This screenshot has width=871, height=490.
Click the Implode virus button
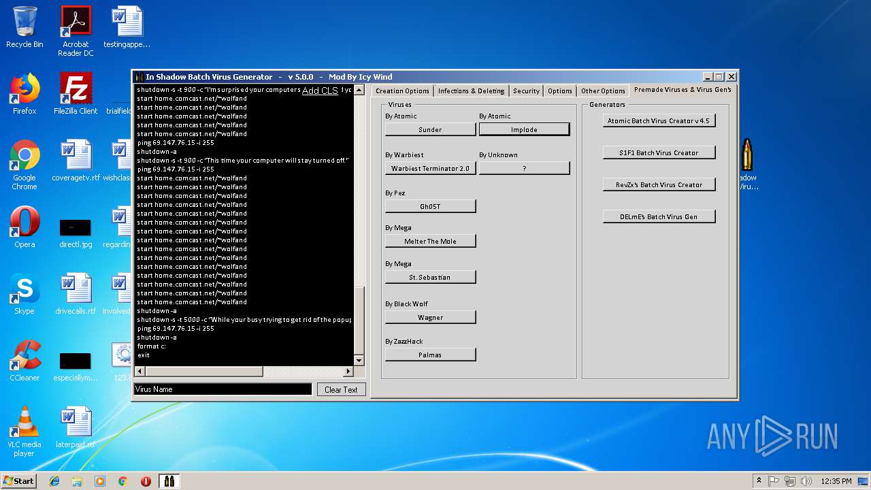tap(524, 129)
